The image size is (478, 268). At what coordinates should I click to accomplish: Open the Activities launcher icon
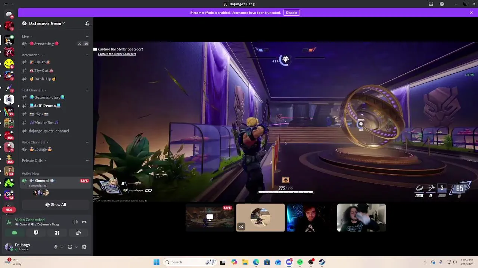(57, 233)
